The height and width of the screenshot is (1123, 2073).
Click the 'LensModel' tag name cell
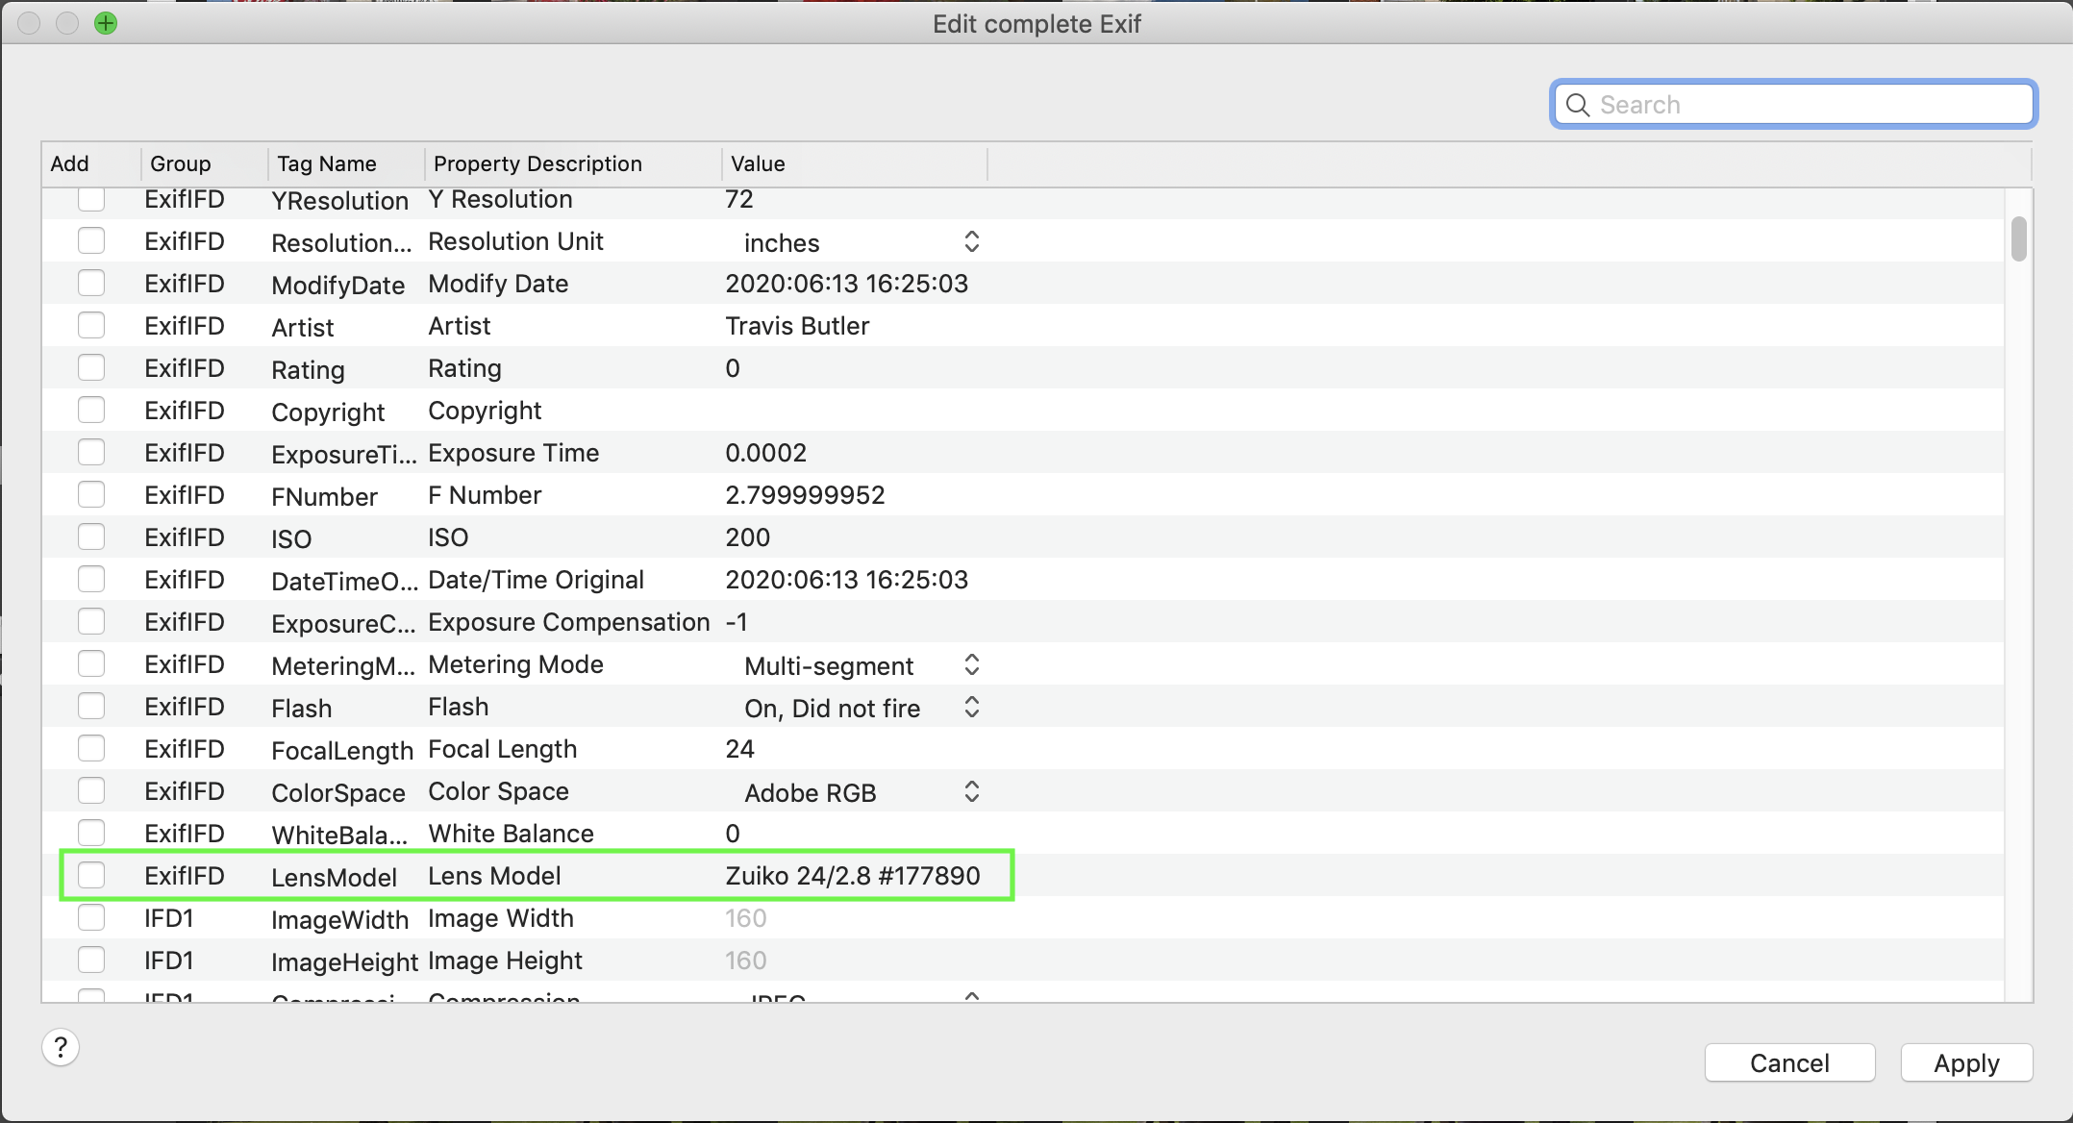point(334,877)
